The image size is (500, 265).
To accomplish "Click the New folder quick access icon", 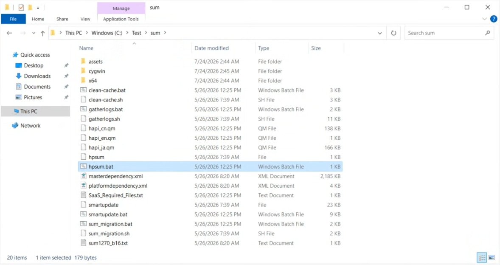I will click(30, 7).
